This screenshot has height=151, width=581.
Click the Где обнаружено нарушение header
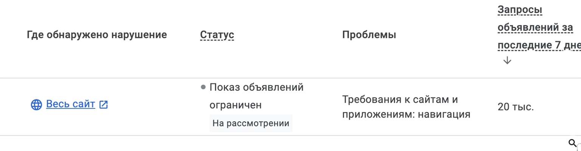(x=97, y=35)
